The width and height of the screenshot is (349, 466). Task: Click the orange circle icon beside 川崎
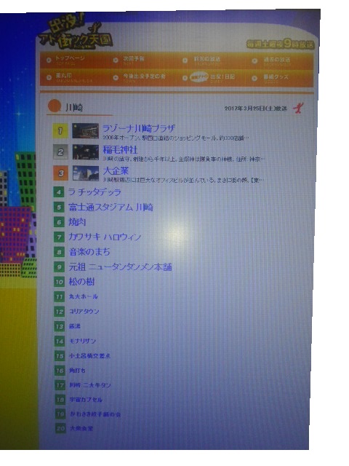(x=55, y=106)
